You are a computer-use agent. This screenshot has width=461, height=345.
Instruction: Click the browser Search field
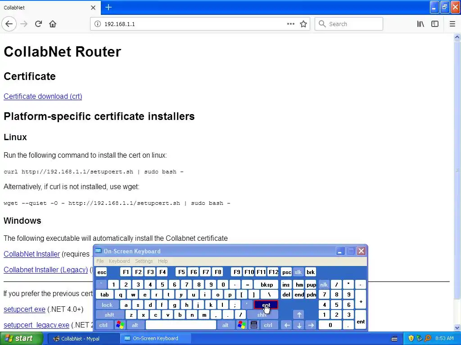pyautogui.click(x=349, y=24)
